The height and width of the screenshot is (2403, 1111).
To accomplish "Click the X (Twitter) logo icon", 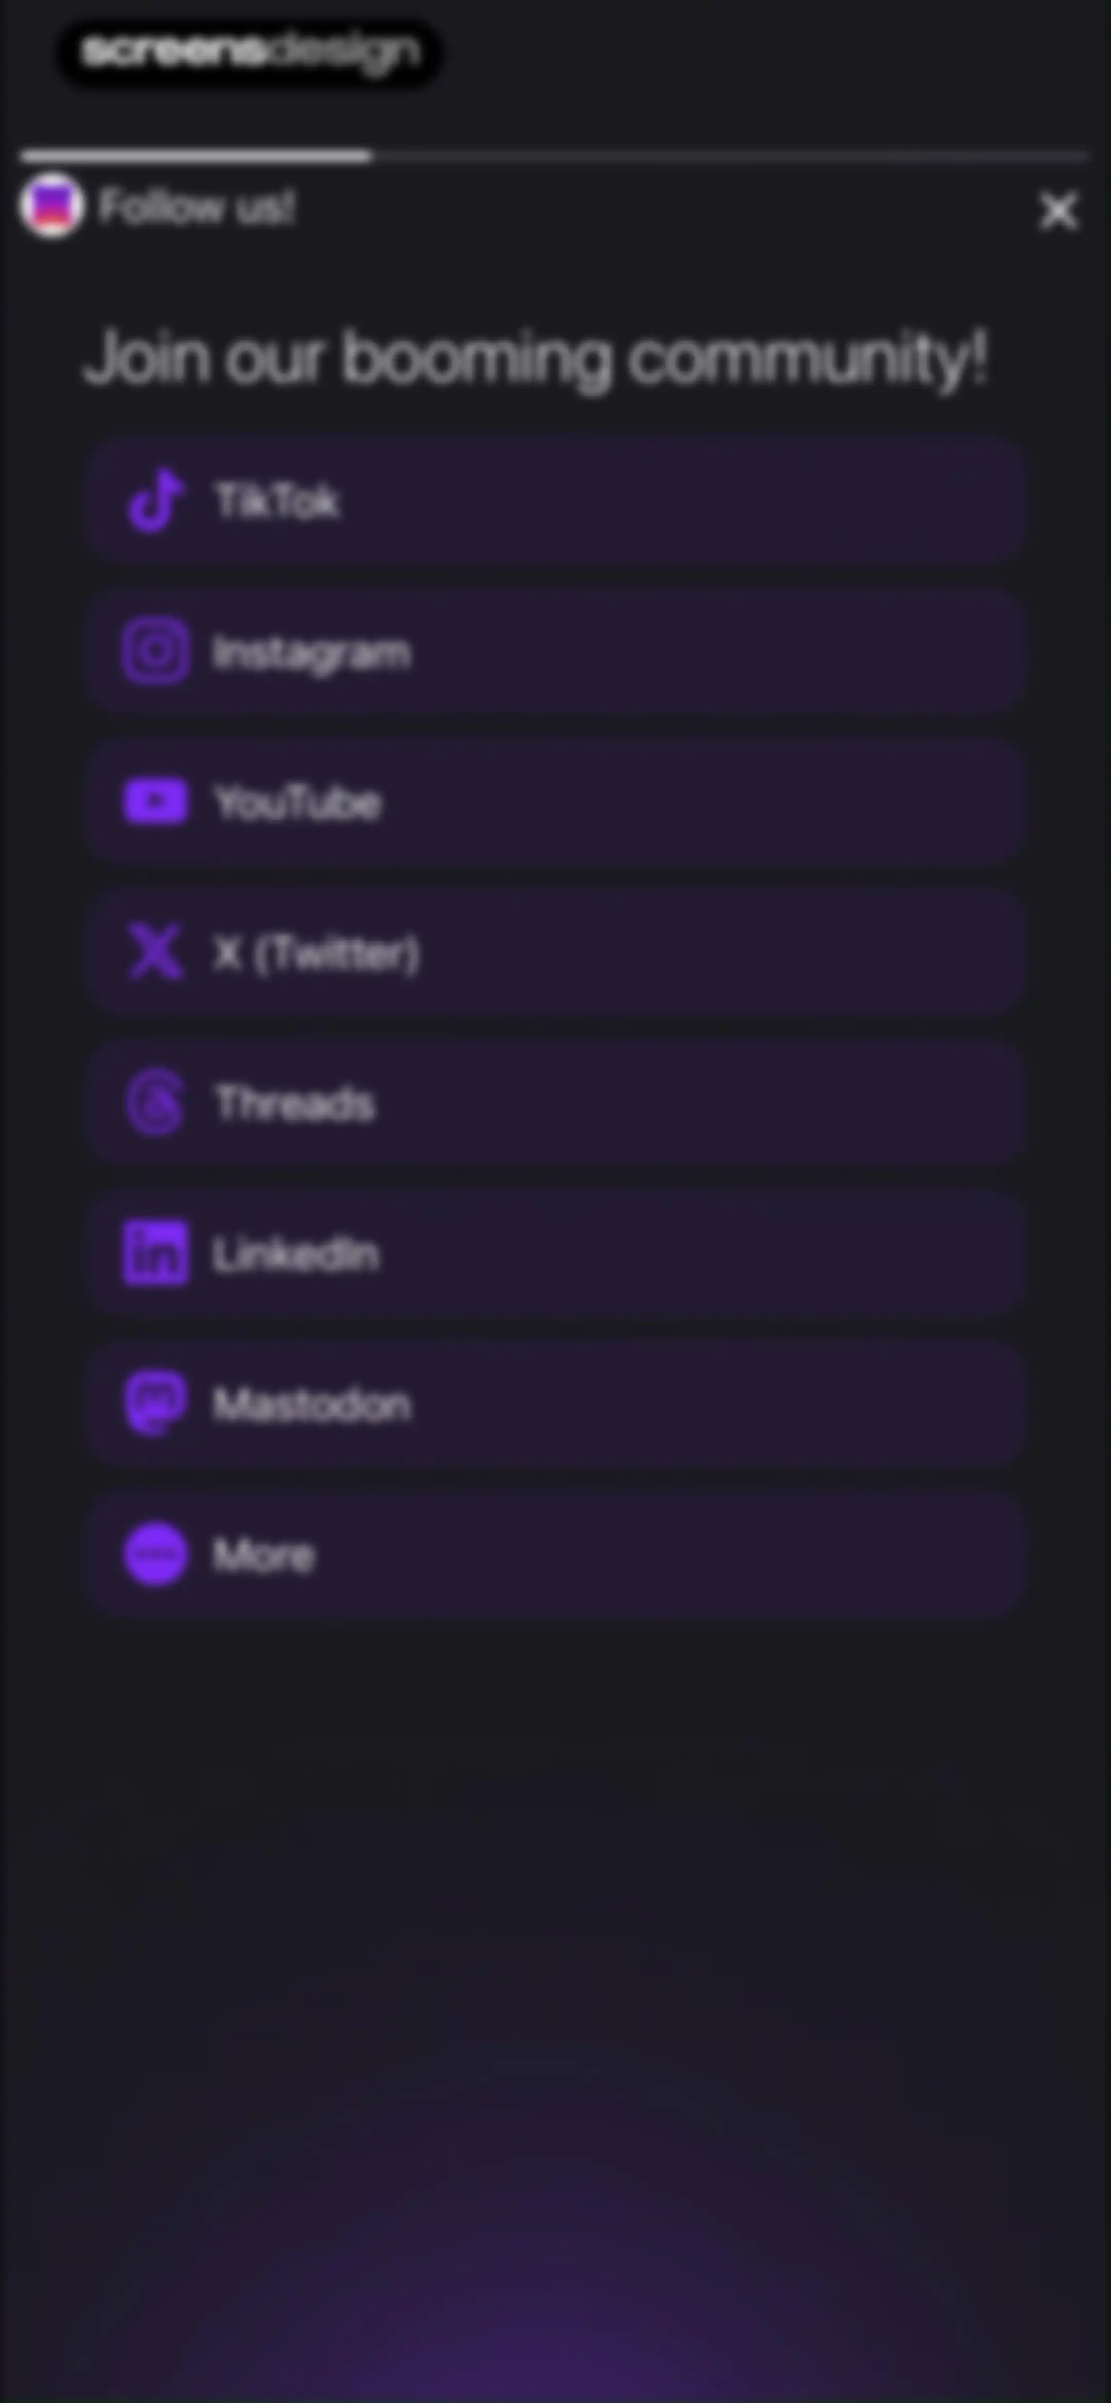I will (155, 951).
